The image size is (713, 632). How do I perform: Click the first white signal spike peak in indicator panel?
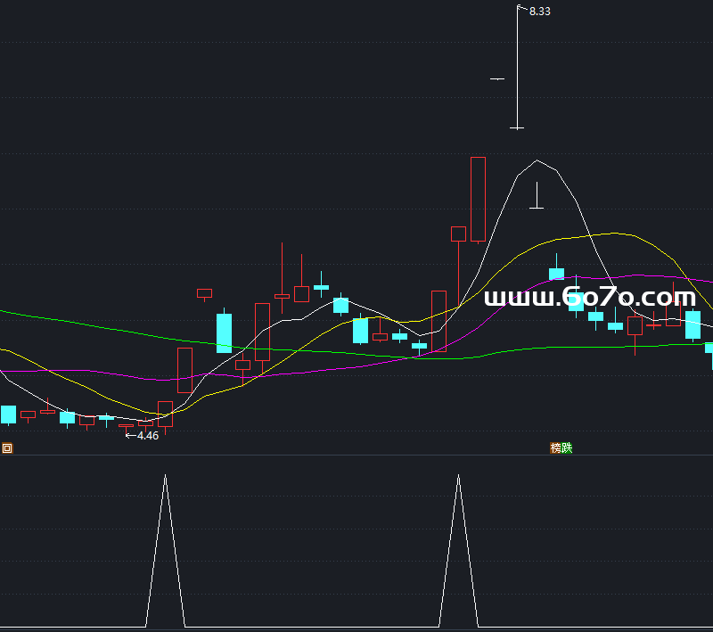165,477
